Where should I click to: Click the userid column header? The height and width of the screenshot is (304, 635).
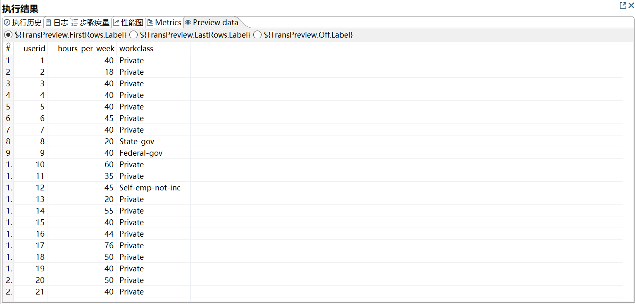click(x=31, y=49)
